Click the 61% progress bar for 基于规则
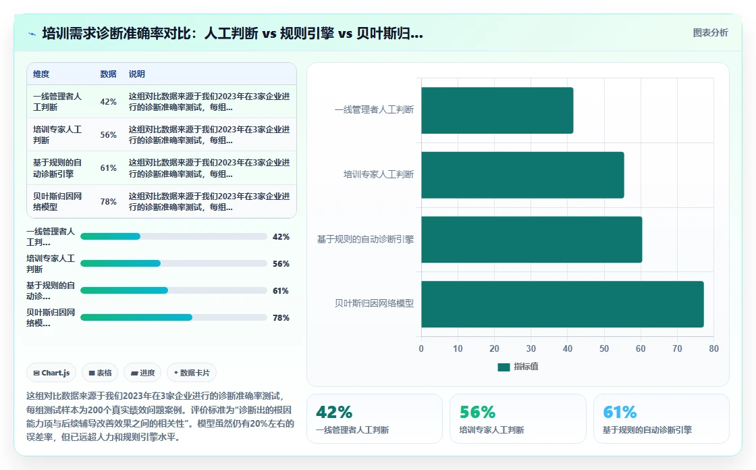Image resolution: width=756 pixels, height=470 pixels. click(173, 290)
